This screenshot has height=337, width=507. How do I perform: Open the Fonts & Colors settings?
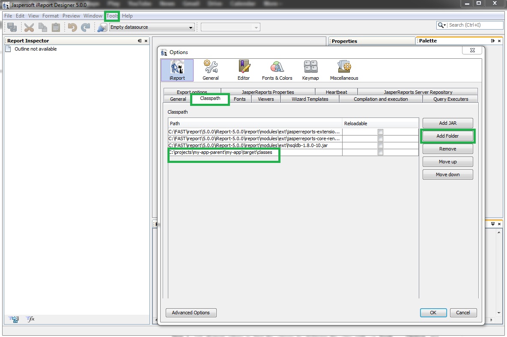(x=277, y=70)
